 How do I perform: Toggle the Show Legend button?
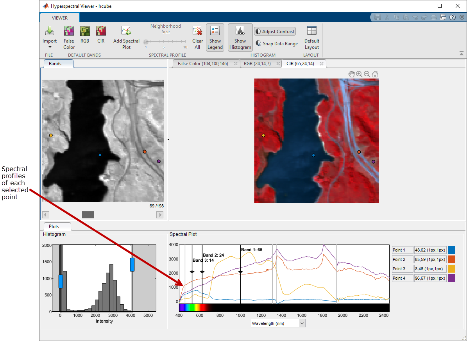point(215,37)
